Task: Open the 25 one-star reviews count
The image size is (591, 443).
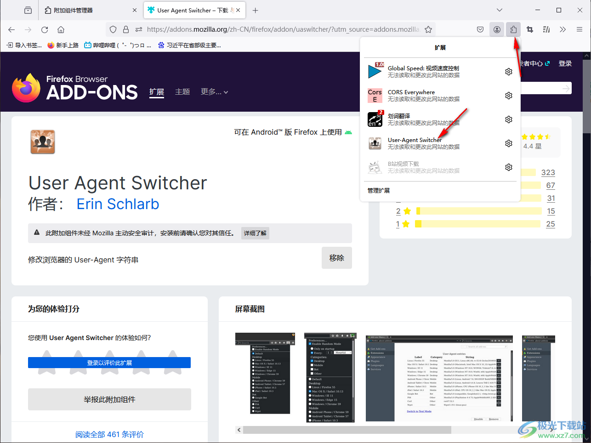Action: (551, 224)
